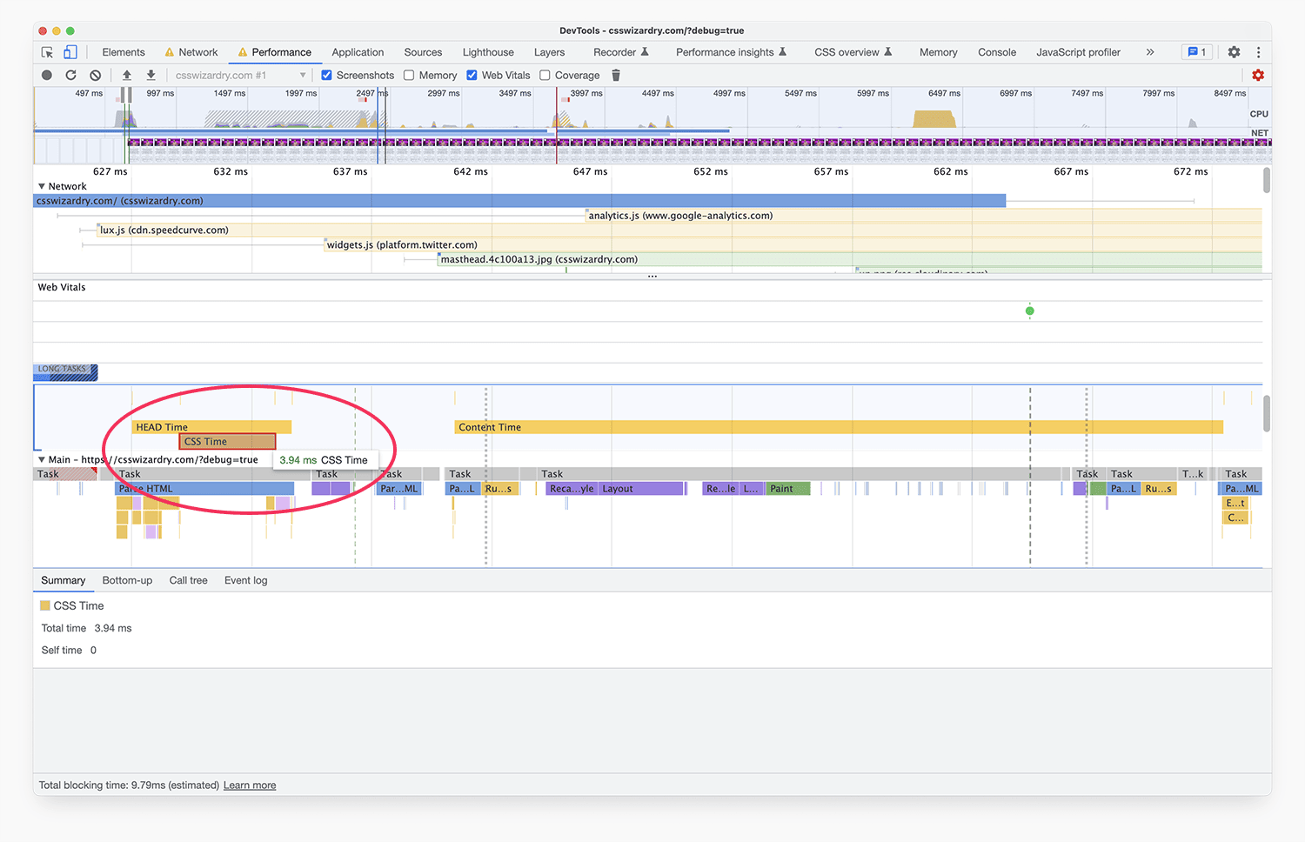Viewport: 1305px width, 842px height.
Task: Click the green Web Vitals marker dot
Action: pyautogui.click(x=1030, y=311)
